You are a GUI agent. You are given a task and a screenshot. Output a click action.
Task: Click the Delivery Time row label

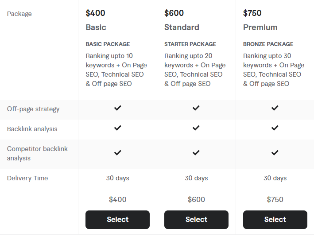pos(27,178)
